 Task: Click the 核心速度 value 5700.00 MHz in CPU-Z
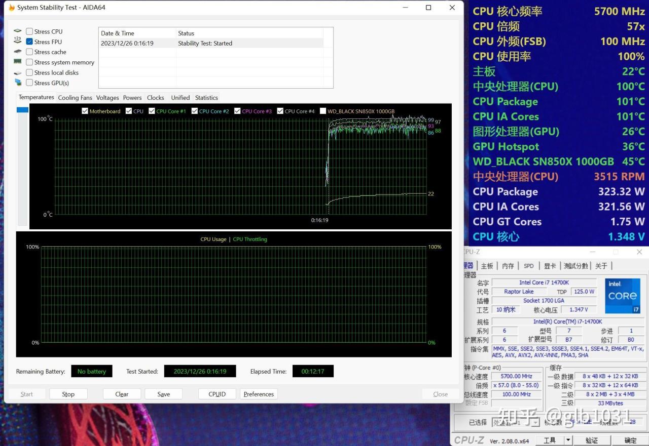(516, 376)
